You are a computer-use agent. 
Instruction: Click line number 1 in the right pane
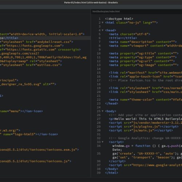[x=100, y=19]
